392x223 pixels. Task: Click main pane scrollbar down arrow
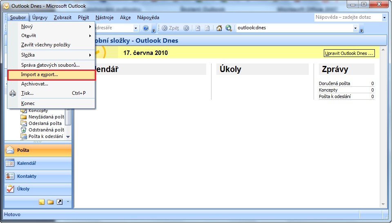click(383, 204)
